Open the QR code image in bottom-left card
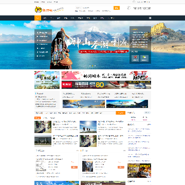This screenshot has height=185, width=185. [x=41, y=166]
